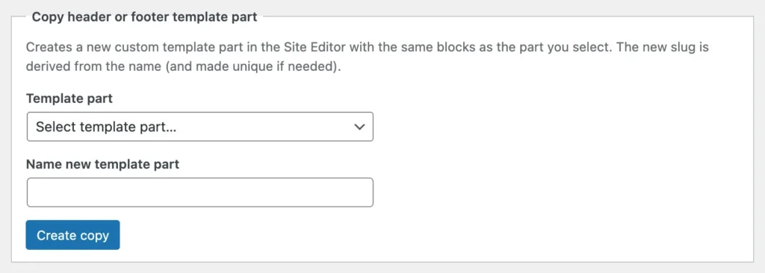Screen dimensions: 765x273
Task: Focus the Name new template part field
Action: [200, 192]
